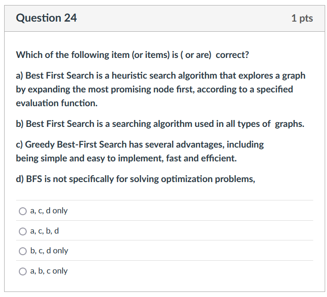This screenshot has height=297, width=327.
Task: Mark the "a, b, c only" radio button
Action: [x=23, y=271]
